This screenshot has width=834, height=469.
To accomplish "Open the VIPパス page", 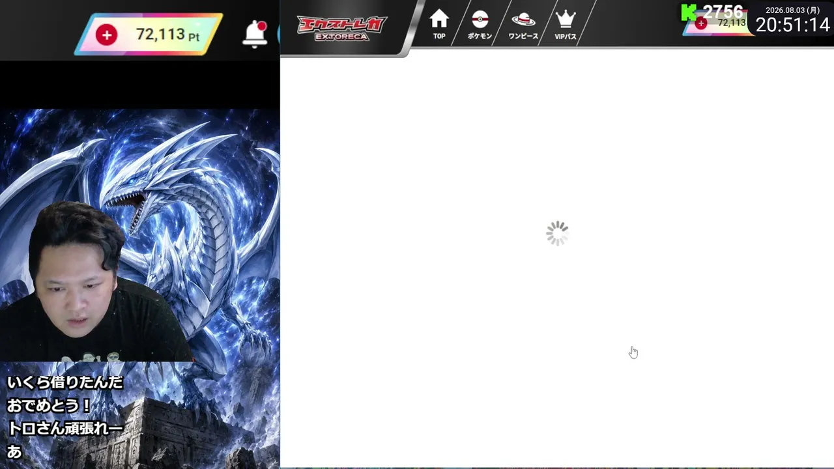I will click(x=565, y=25).
